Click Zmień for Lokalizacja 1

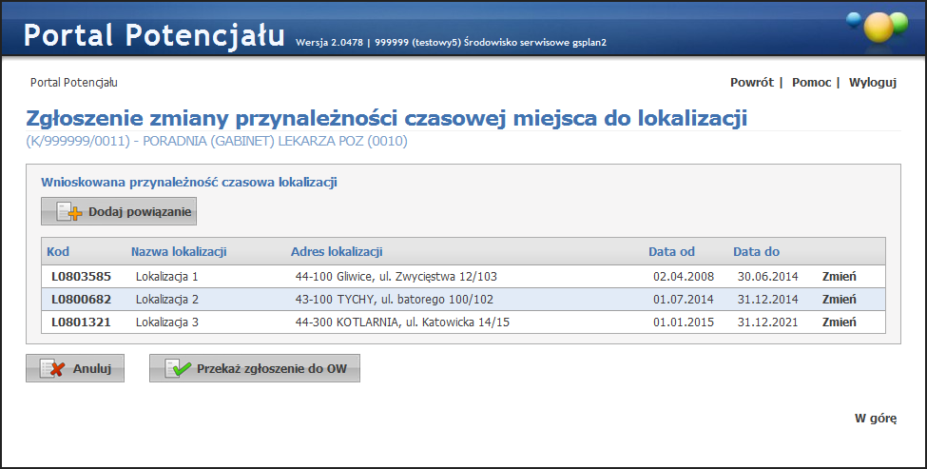(x=839, y=277)
